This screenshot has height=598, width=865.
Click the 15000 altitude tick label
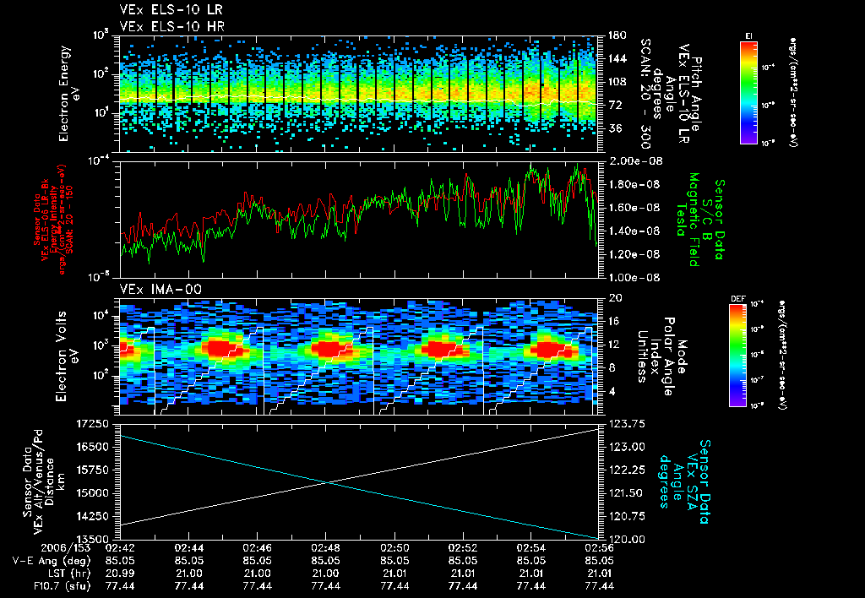(x=93, y=493)
